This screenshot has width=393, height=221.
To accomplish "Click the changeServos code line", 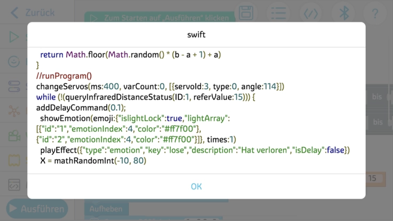I will [x=160, y=86].
